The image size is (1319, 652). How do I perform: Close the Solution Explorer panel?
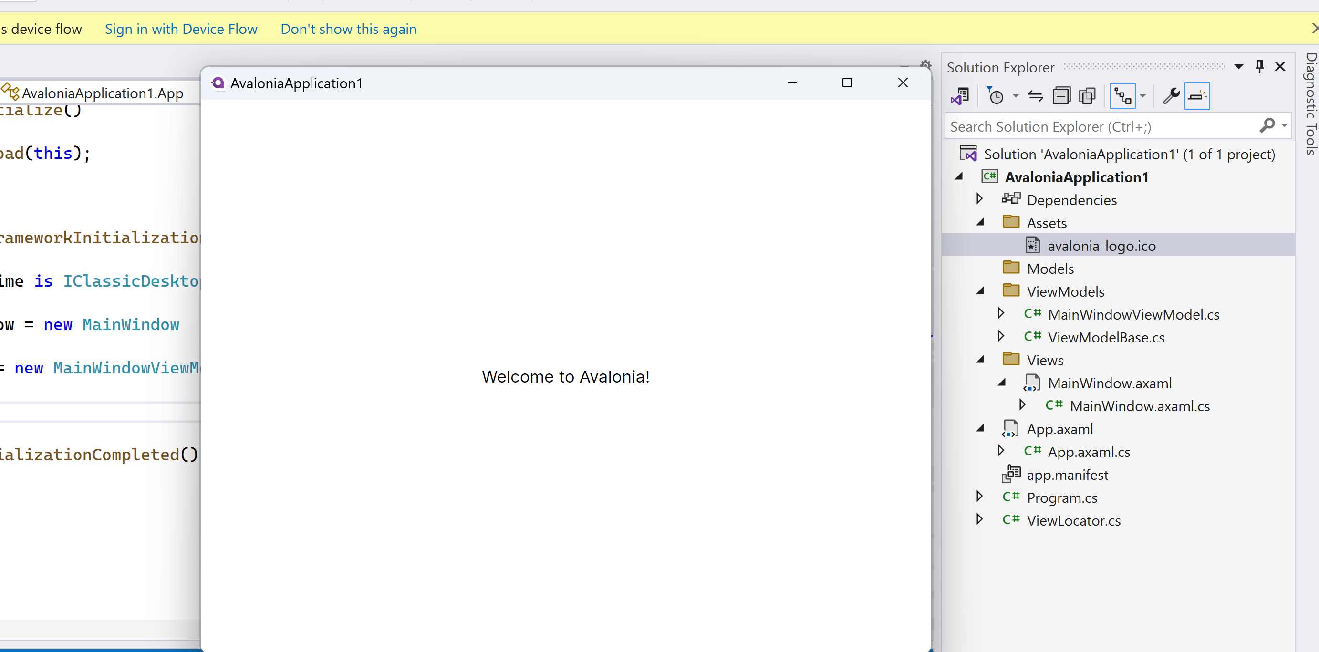[1280, 66]
